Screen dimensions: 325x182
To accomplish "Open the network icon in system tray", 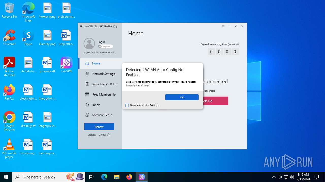I will coord(286,177).
